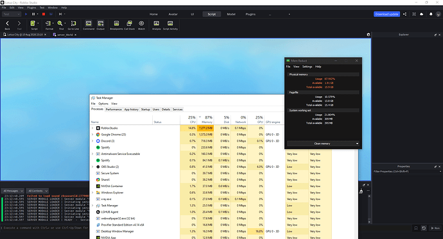Expand the Google Chrome (25) process row
Image resolution: width=443 pixels, height=239 pixels.
(92, 135)
